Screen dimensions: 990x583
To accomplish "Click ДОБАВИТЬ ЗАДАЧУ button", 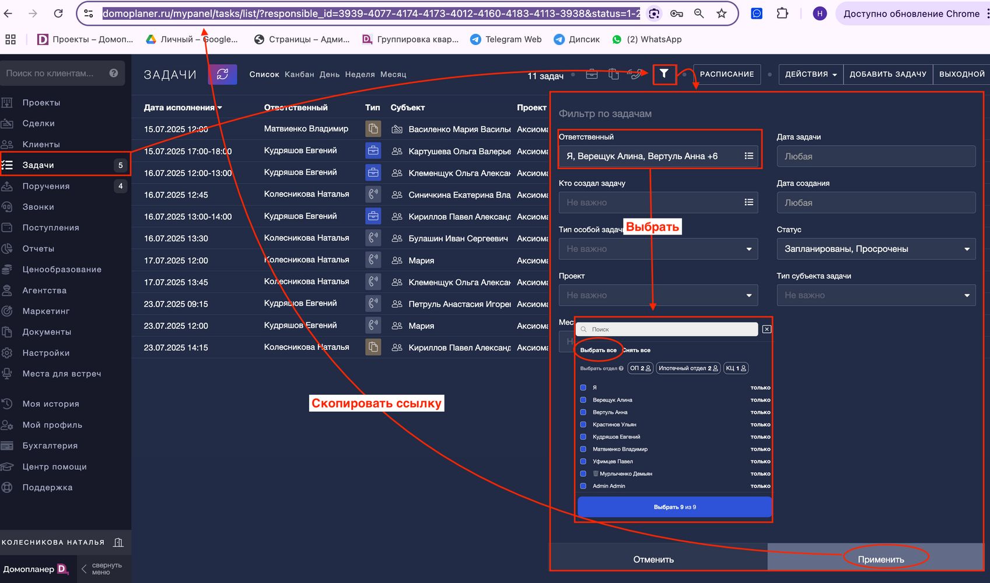I will point(888,74).
